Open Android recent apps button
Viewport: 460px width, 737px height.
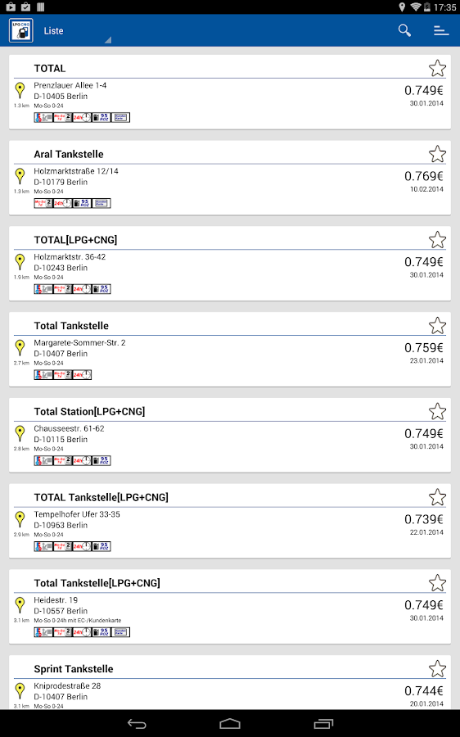[x=323, y=724]
